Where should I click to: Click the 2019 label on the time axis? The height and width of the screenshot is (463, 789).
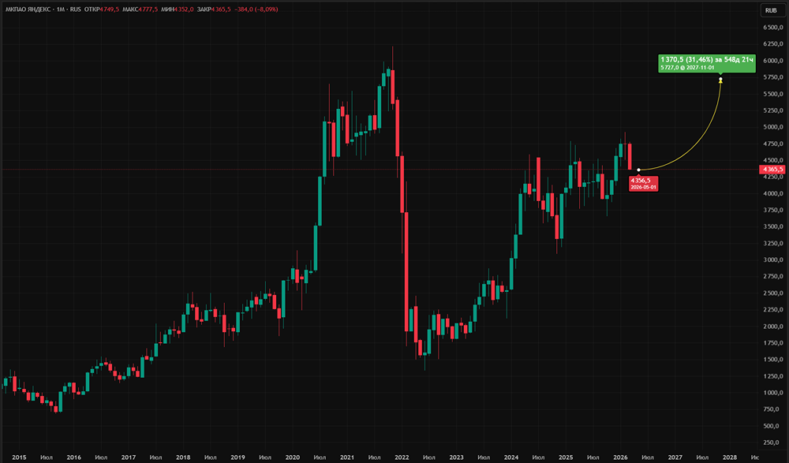[x=237, y=457]
